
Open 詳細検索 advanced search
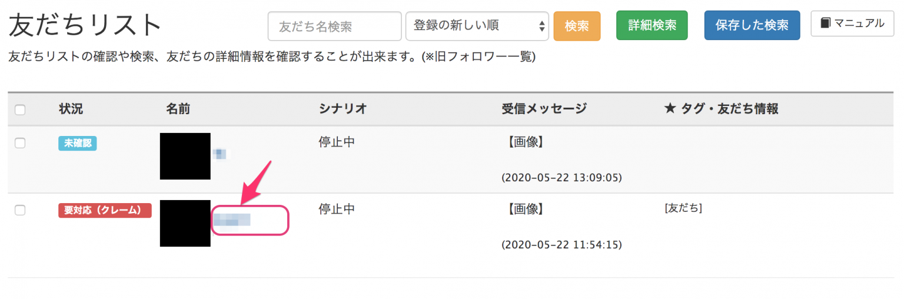point(652,25)
